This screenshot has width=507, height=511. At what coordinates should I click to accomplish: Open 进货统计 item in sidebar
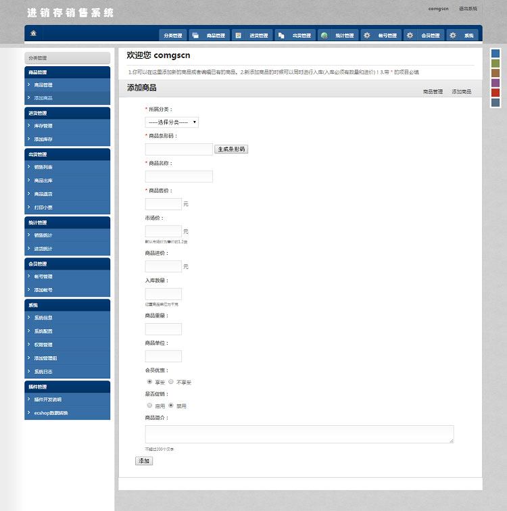pos(68,249)
